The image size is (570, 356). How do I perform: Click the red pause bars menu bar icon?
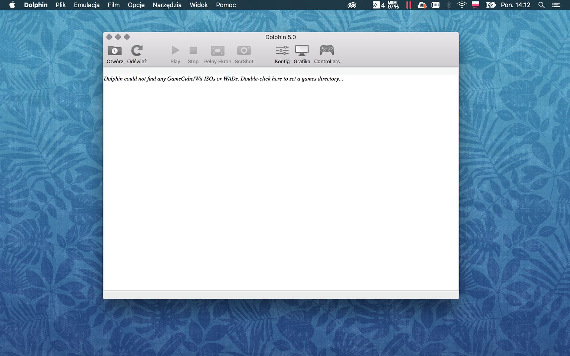pyautogui.click(x=409, y=5)
